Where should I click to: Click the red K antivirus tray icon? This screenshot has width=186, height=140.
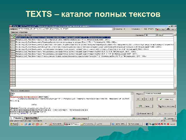click(162, 124)
